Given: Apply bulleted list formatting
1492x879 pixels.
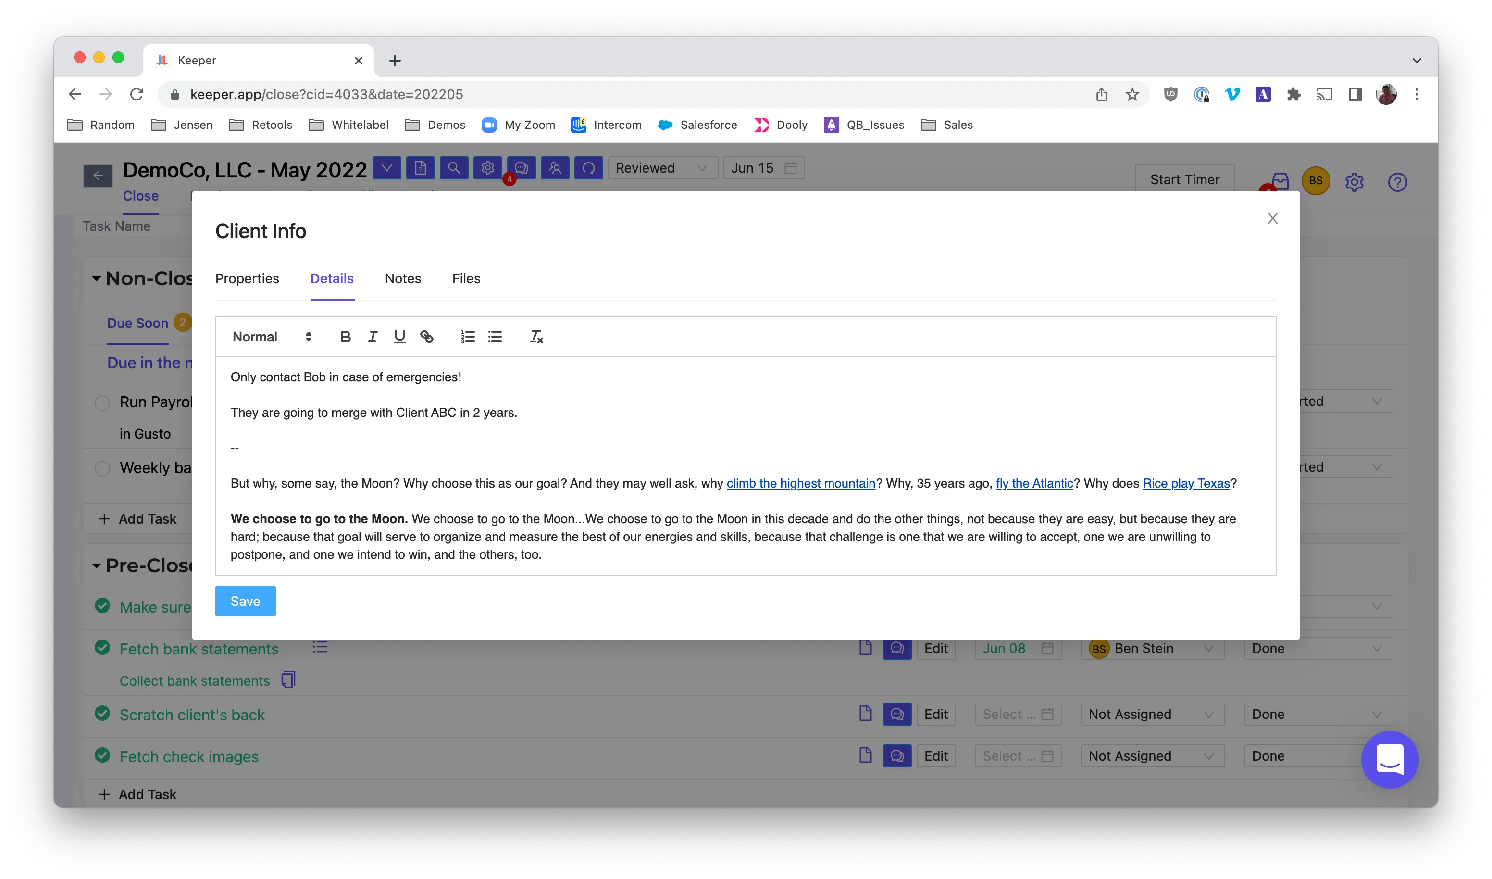Looking at the screenshot, I should (495, 337).
